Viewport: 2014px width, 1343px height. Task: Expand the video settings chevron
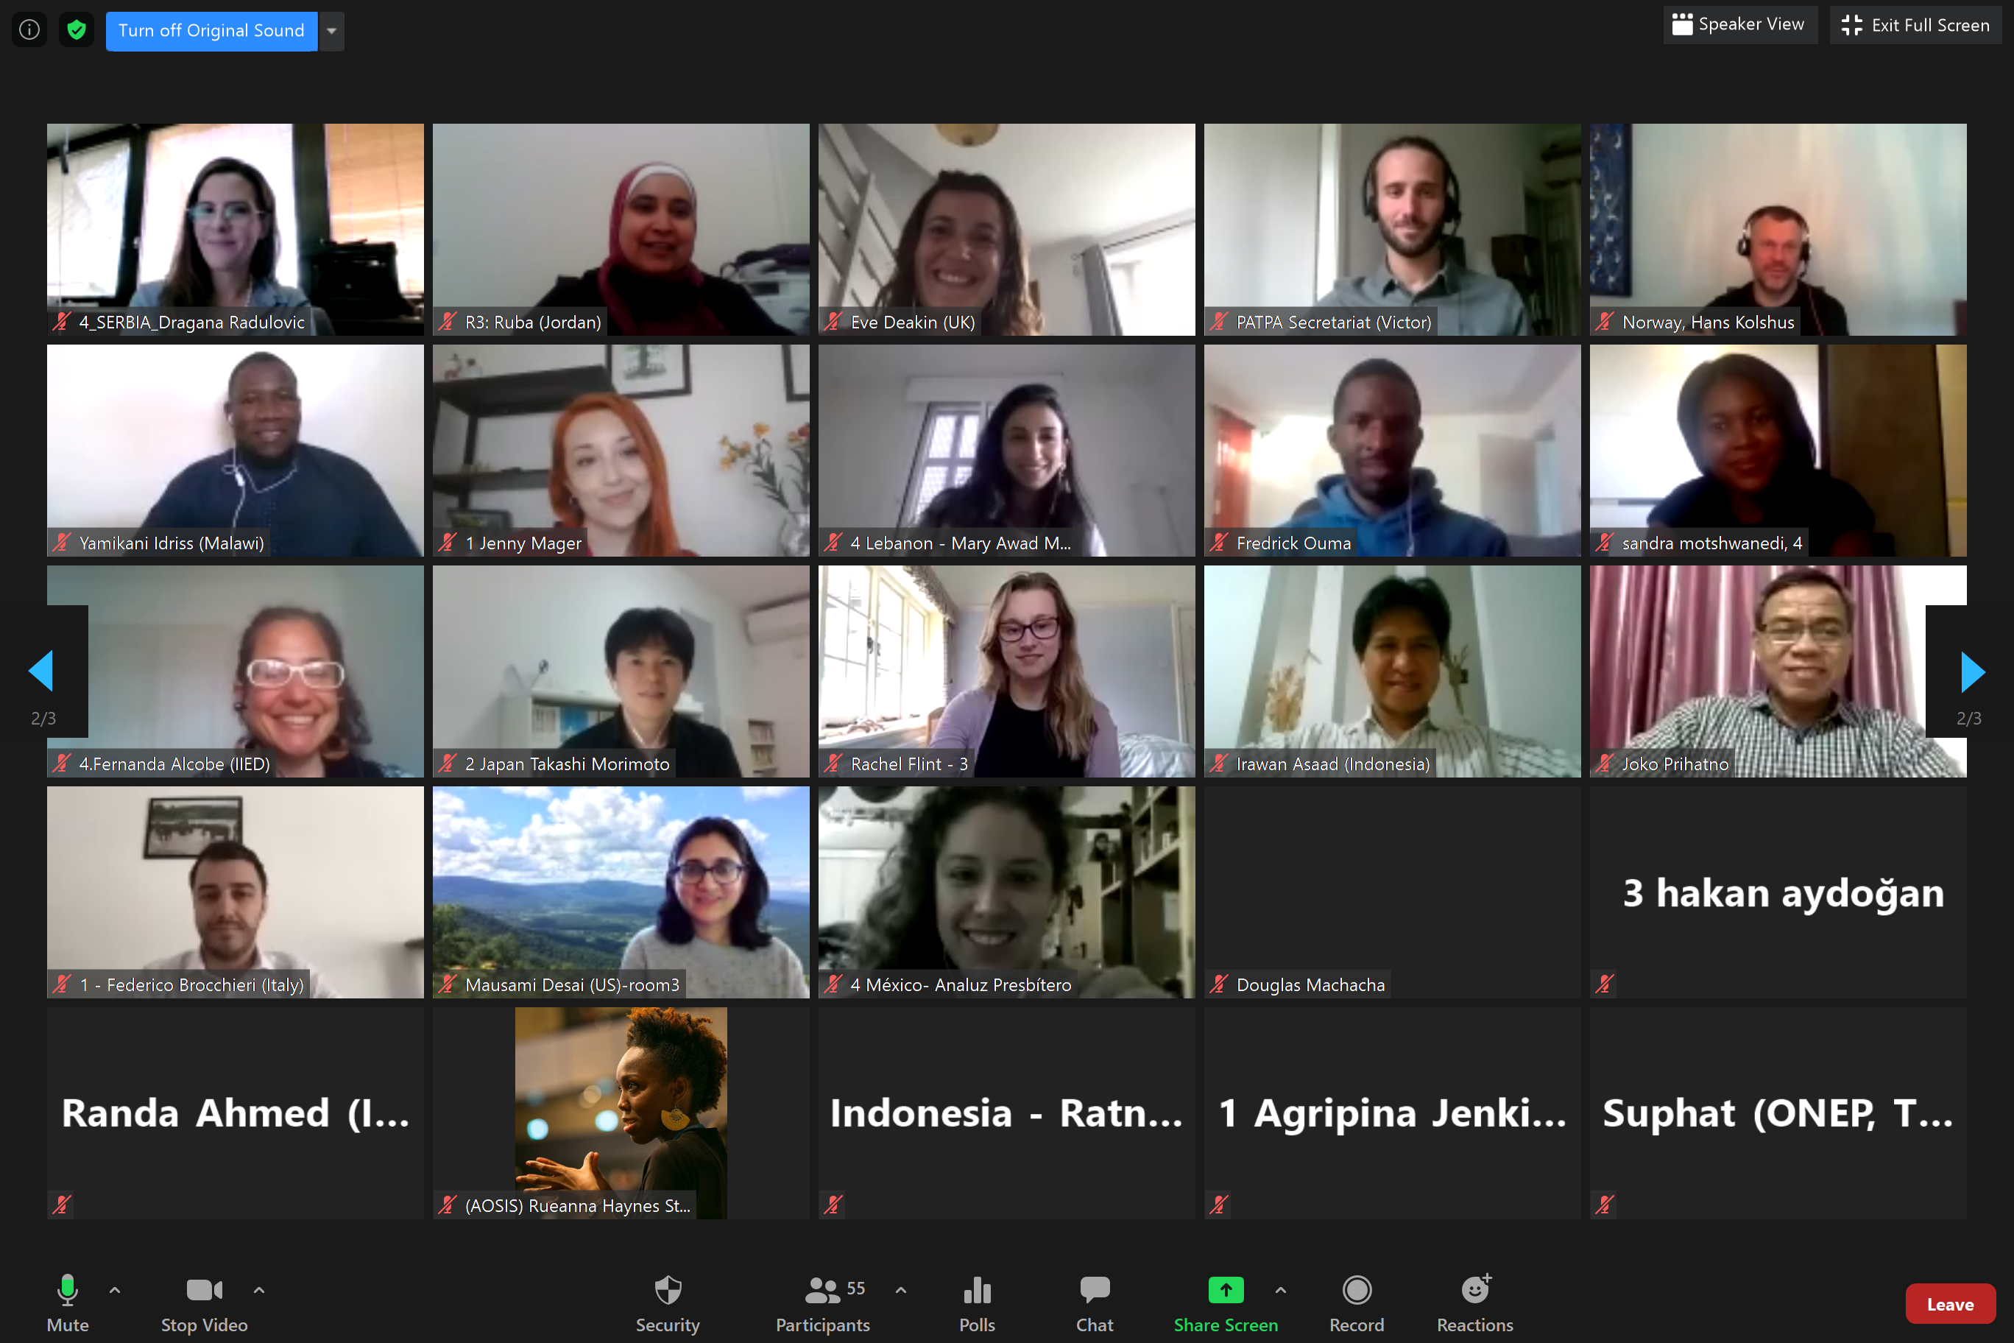point(258,1291)
